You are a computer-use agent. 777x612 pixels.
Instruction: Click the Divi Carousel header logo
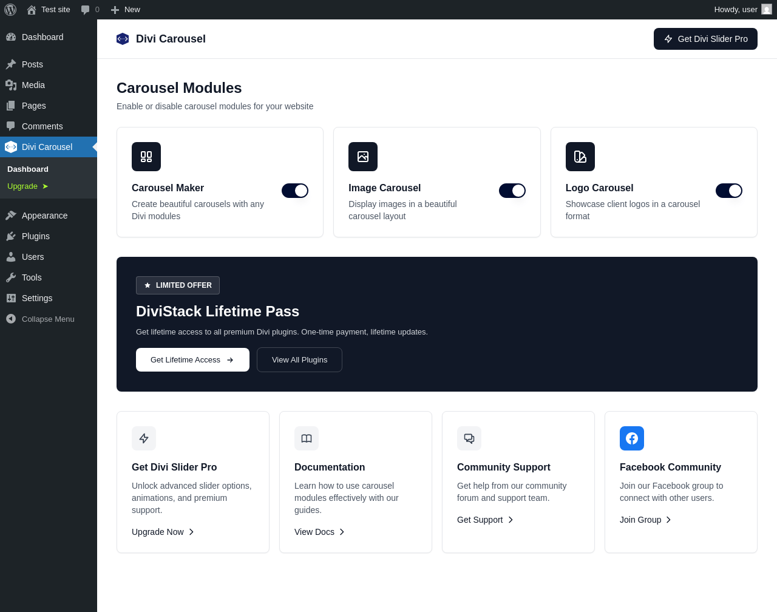click(123, 39)
